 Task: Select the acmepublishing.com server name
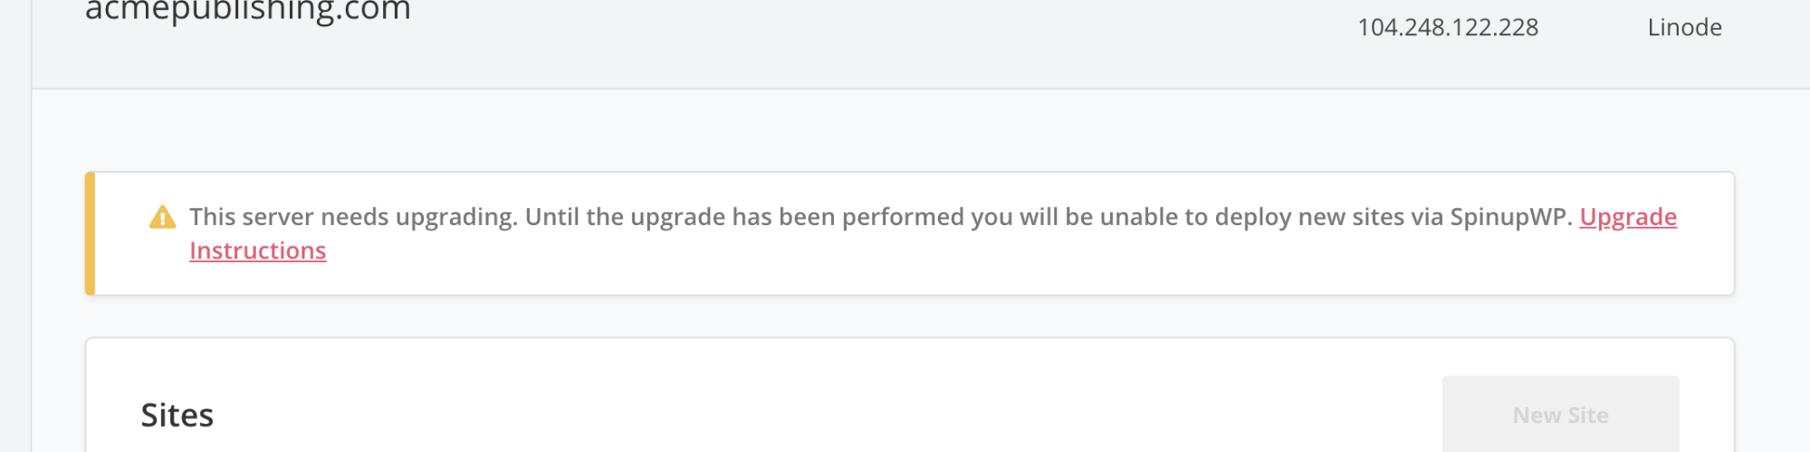tap(247, 12)
